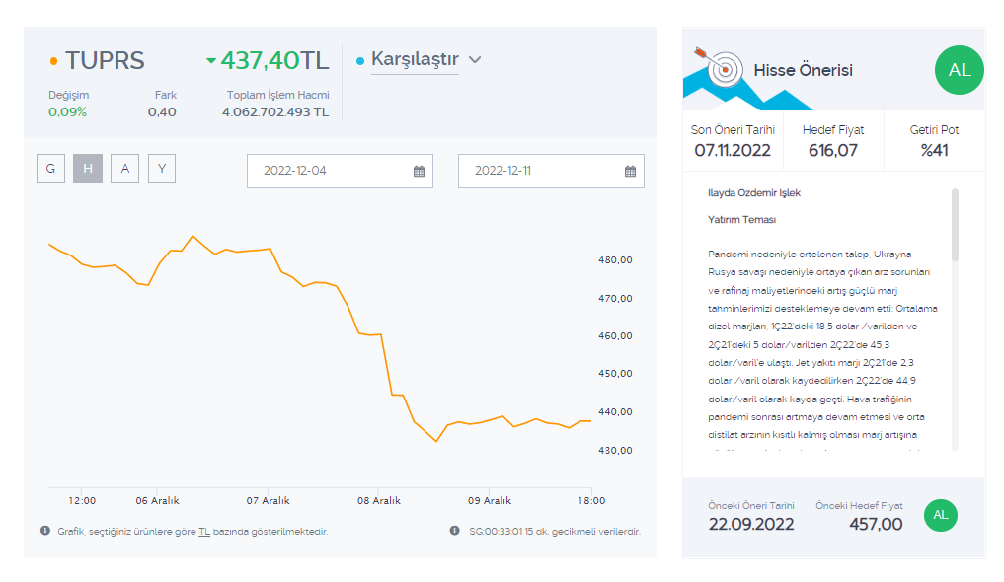This screenshot has width=1004, height=582.
Task: Click the Toplam İşlem Hacmi label
Action: coord(277,95)
